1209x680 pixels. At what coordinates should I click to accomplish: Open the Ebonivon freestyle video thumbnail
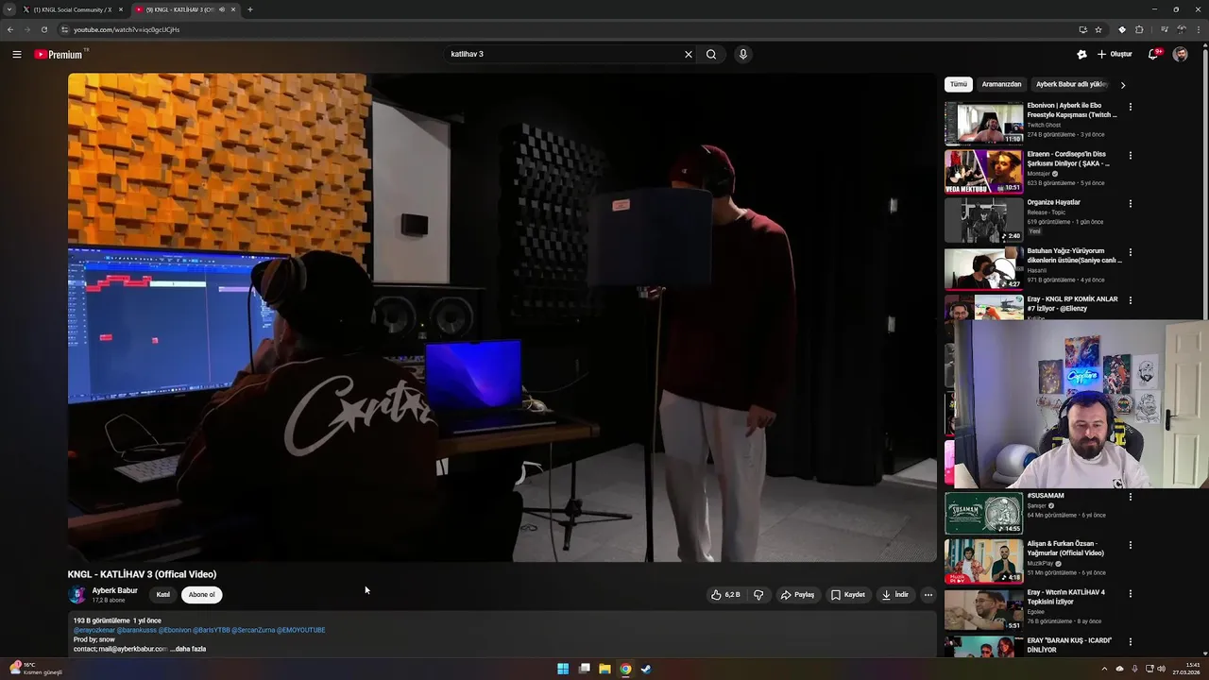pyautogui.click(x=984, y=124)
